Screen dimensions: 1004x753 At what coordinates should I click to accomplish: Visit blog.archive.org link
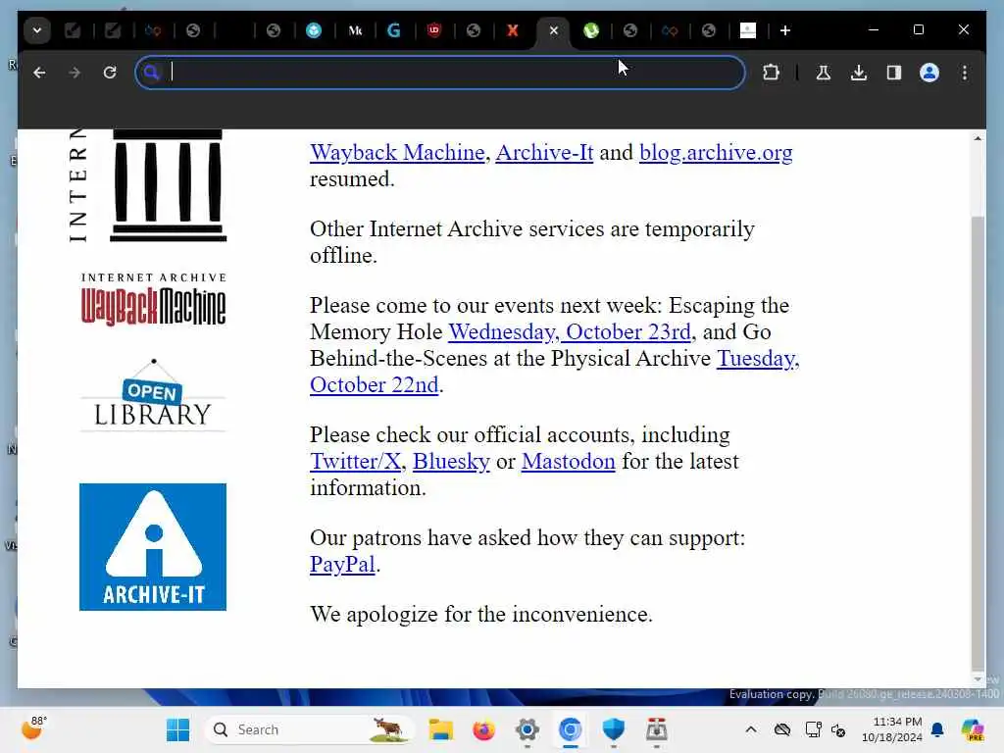coord(716,152)
